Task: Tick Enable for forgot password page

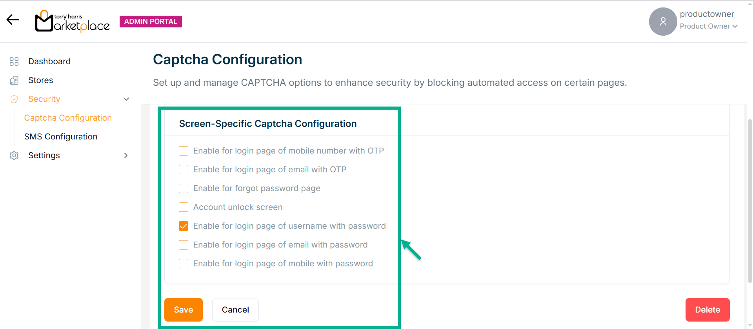Action: click(184, 188)
